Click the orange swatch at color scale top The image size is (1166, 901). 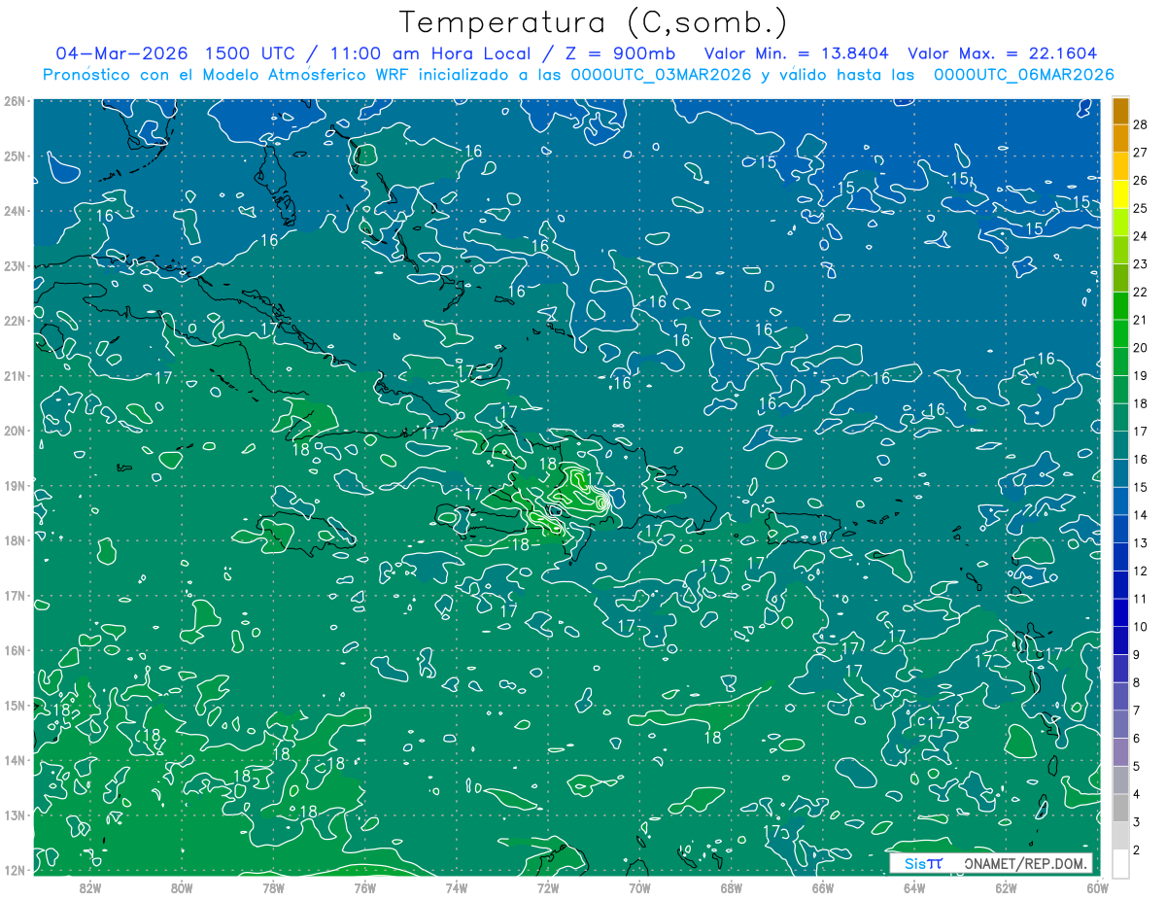1120,111
